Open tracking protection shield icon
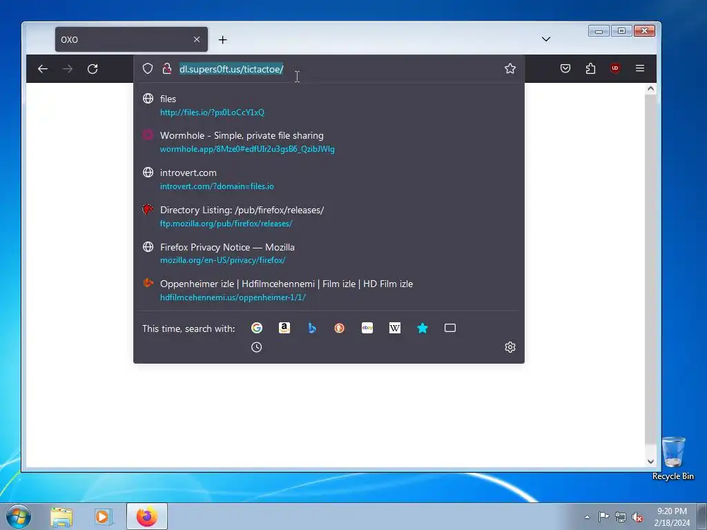Image resolution: width=707 pixels, height=530 pixels. pos(148,68)
